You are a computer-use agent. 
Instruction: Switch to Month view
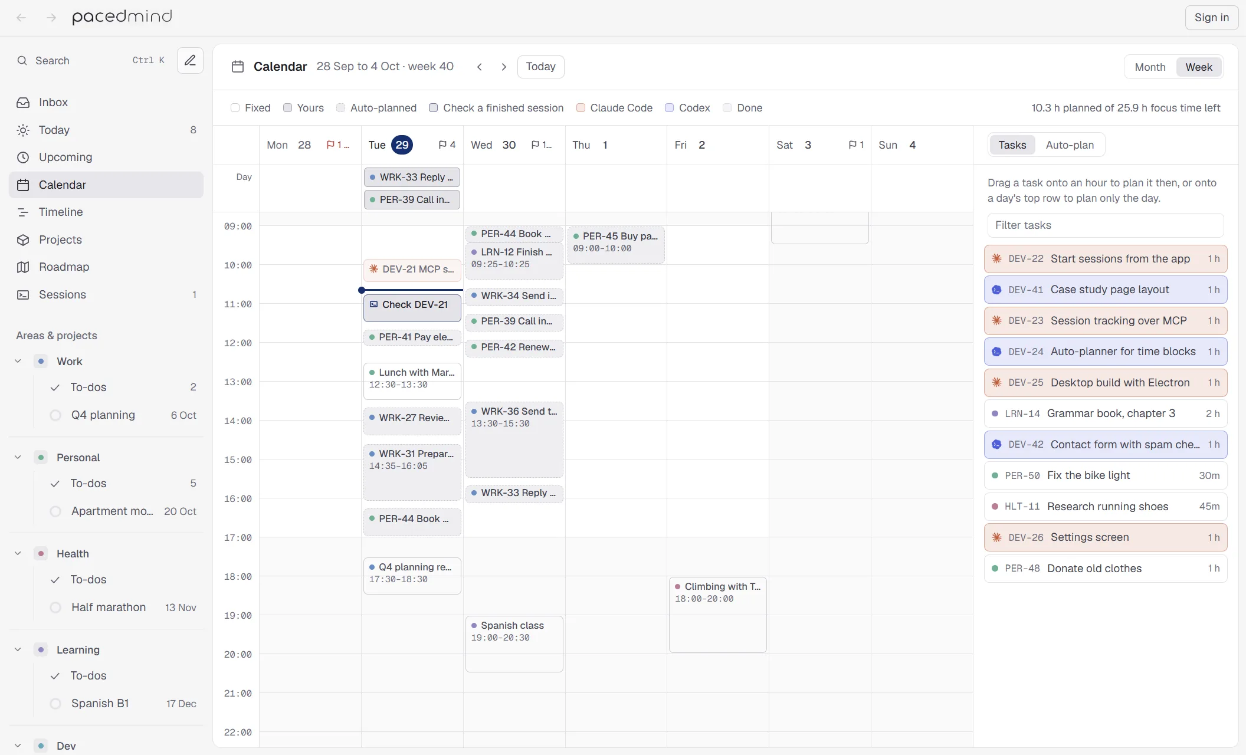click(1150, 67)
